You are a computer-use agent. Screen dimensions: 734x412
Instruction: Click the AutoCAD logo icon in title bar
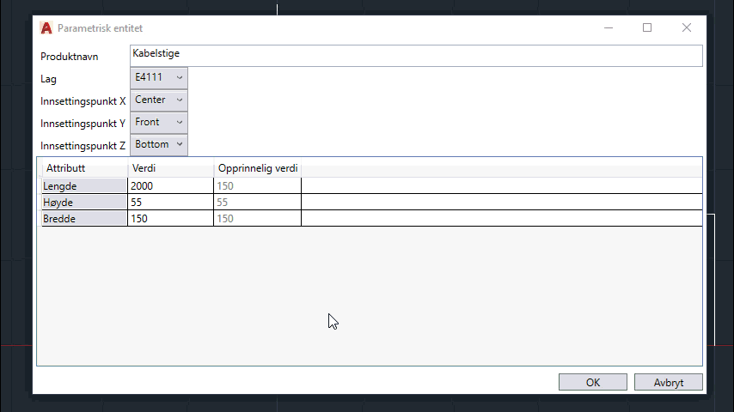[x=46, y=27]
